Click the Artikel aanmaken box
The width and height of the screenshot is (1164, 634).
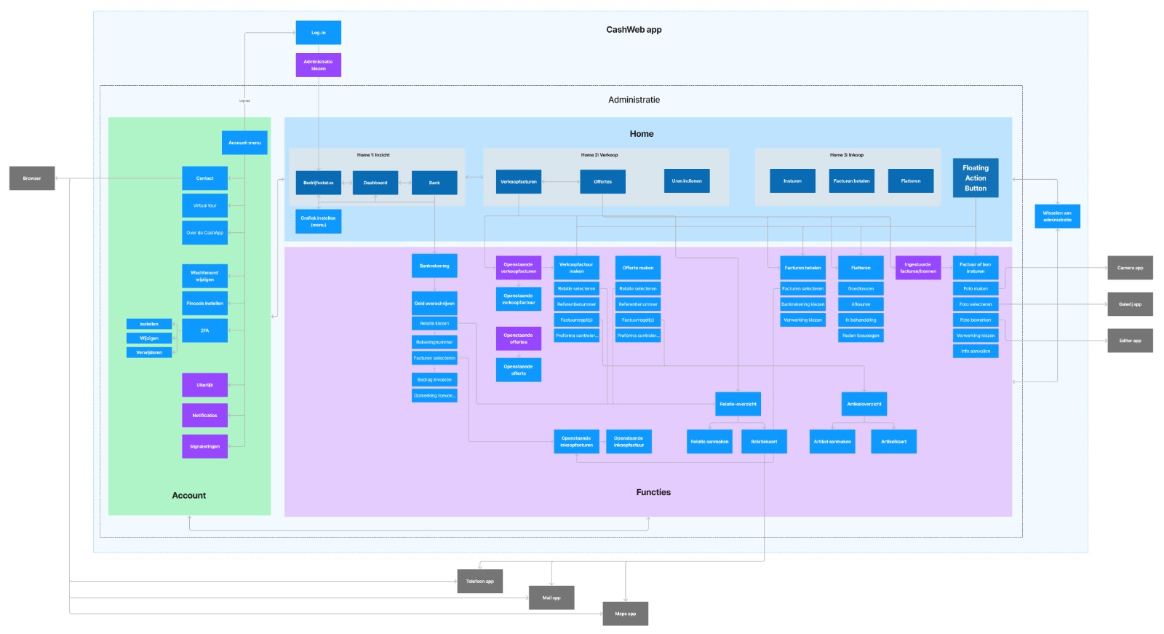click(x=832, y=442)
